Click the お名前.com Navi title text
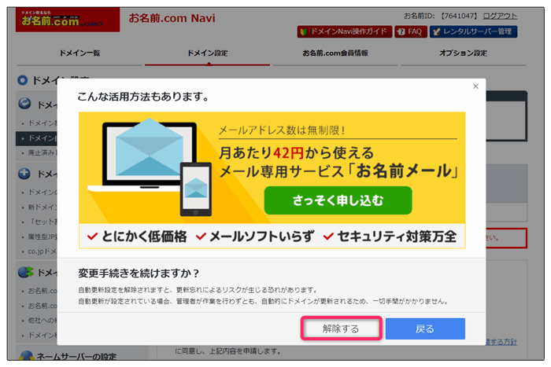Viewport: 551px width, 367px height. [x=172, y=17]
